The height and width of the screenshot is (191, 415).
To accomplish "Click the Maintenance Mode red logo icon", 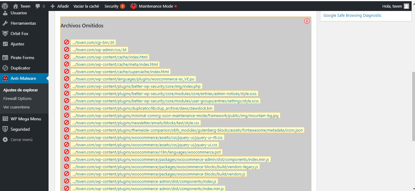I will coord(133,6).
